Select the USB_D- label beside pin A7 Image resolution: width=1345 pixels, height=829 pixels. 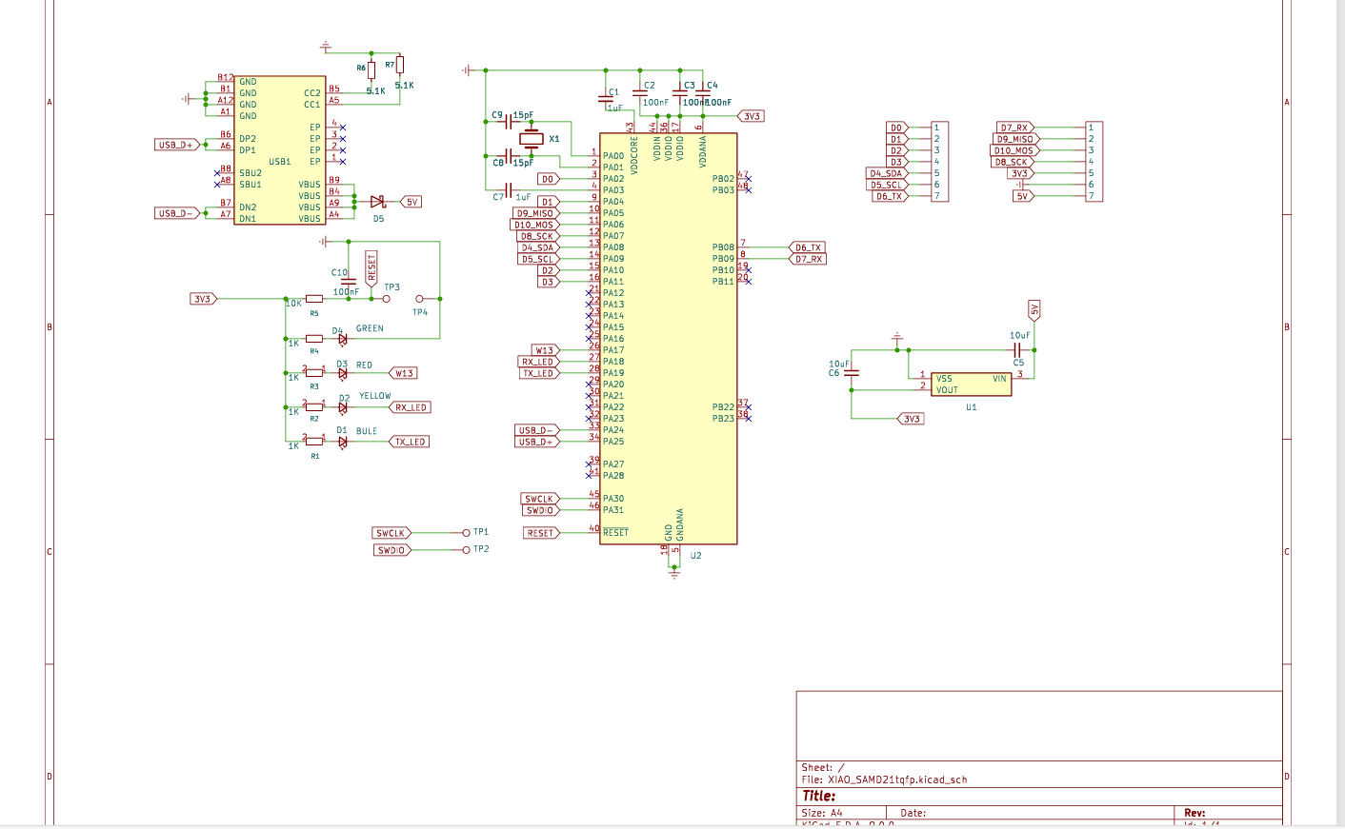(178, 213)
